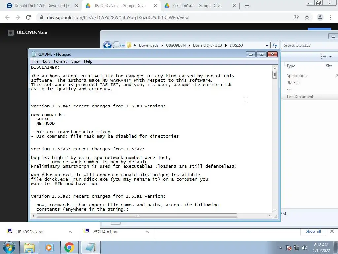Screen dimensions: 338x254
Task: Open the Edit menu in Notepad
Action: 46,61
